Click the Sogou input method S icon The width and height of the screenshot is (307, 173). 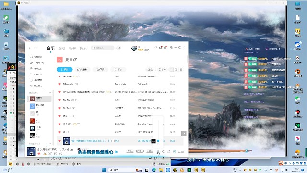pyautogui.click(x=281, y=163)
